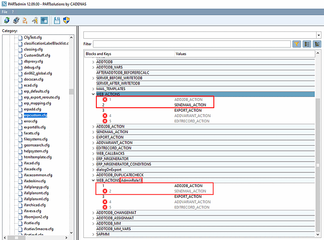Open the File menu
Image resolution: width=324 pixels, height=240 pixels.
tap(5, 12)
